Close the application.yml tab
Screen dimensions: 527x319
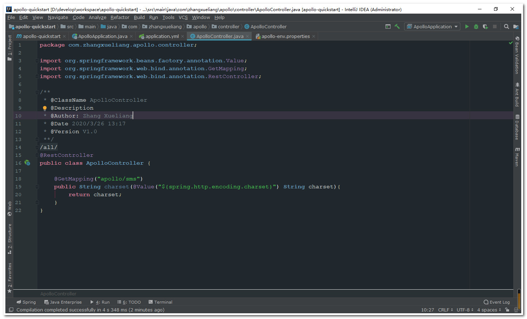click(183, 36)
